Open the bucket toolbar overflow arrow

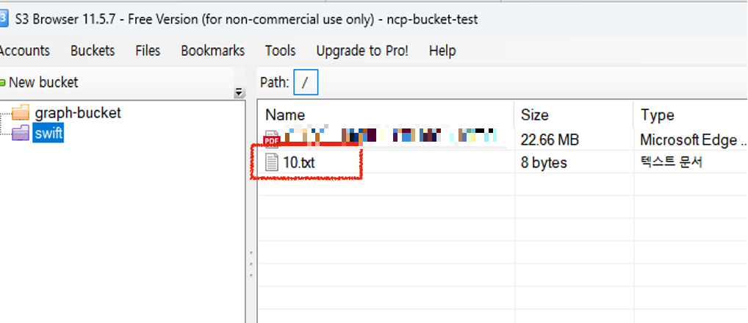click(240, 92)
